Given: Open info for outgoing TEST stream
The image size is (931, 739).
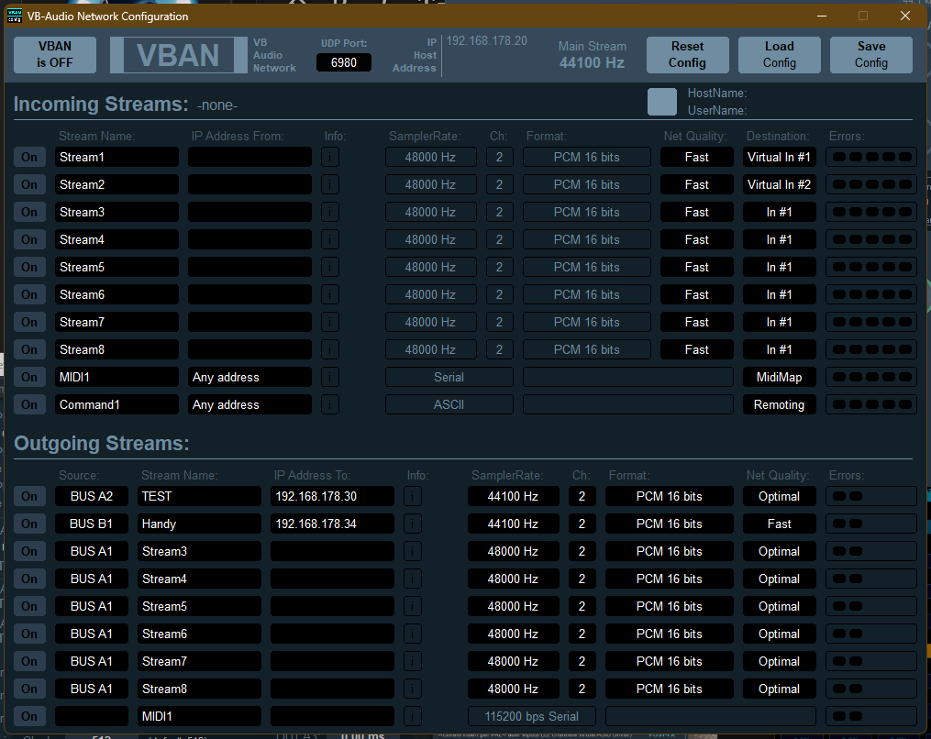Looking at the screenshot, I should click(x=413, y=496).
